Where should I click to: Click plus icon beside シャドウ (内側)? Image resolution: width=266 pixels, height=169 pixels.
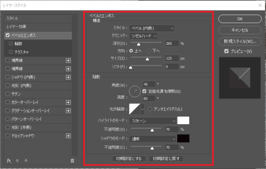68,77
